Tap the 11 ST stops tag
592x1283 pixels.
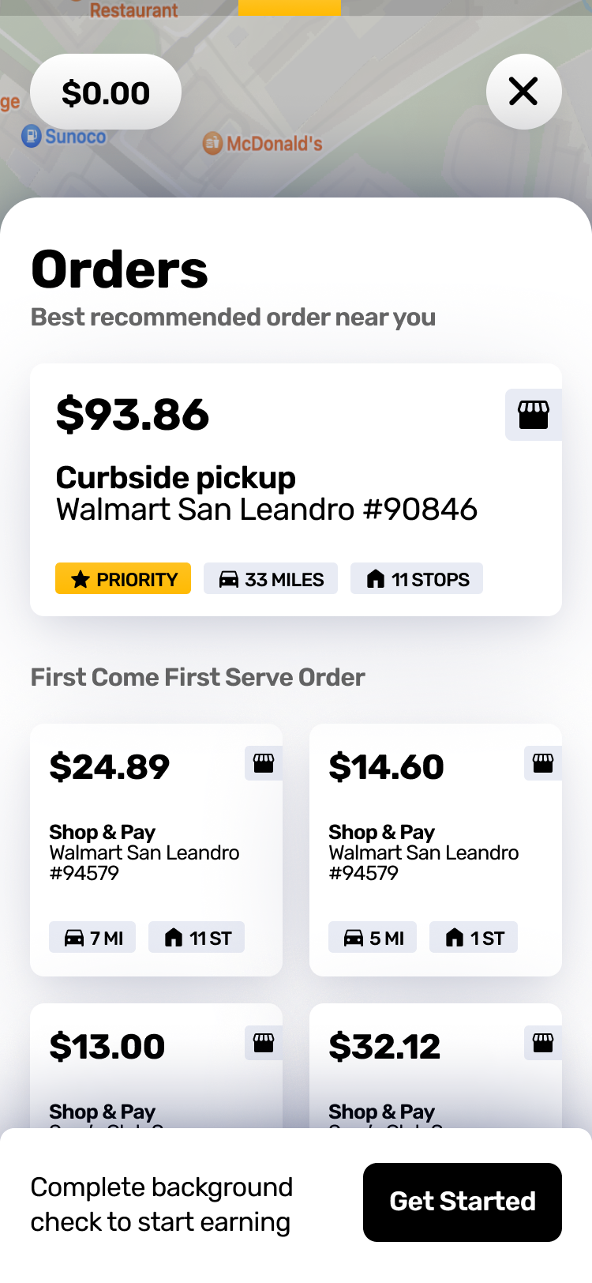pos(197,938)
